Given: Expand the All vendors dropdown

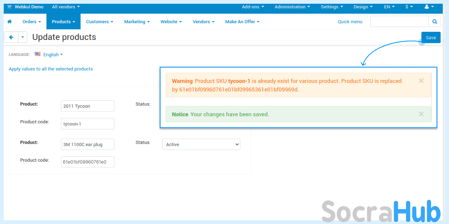Looking at the screenshot, I should [66, 7].
